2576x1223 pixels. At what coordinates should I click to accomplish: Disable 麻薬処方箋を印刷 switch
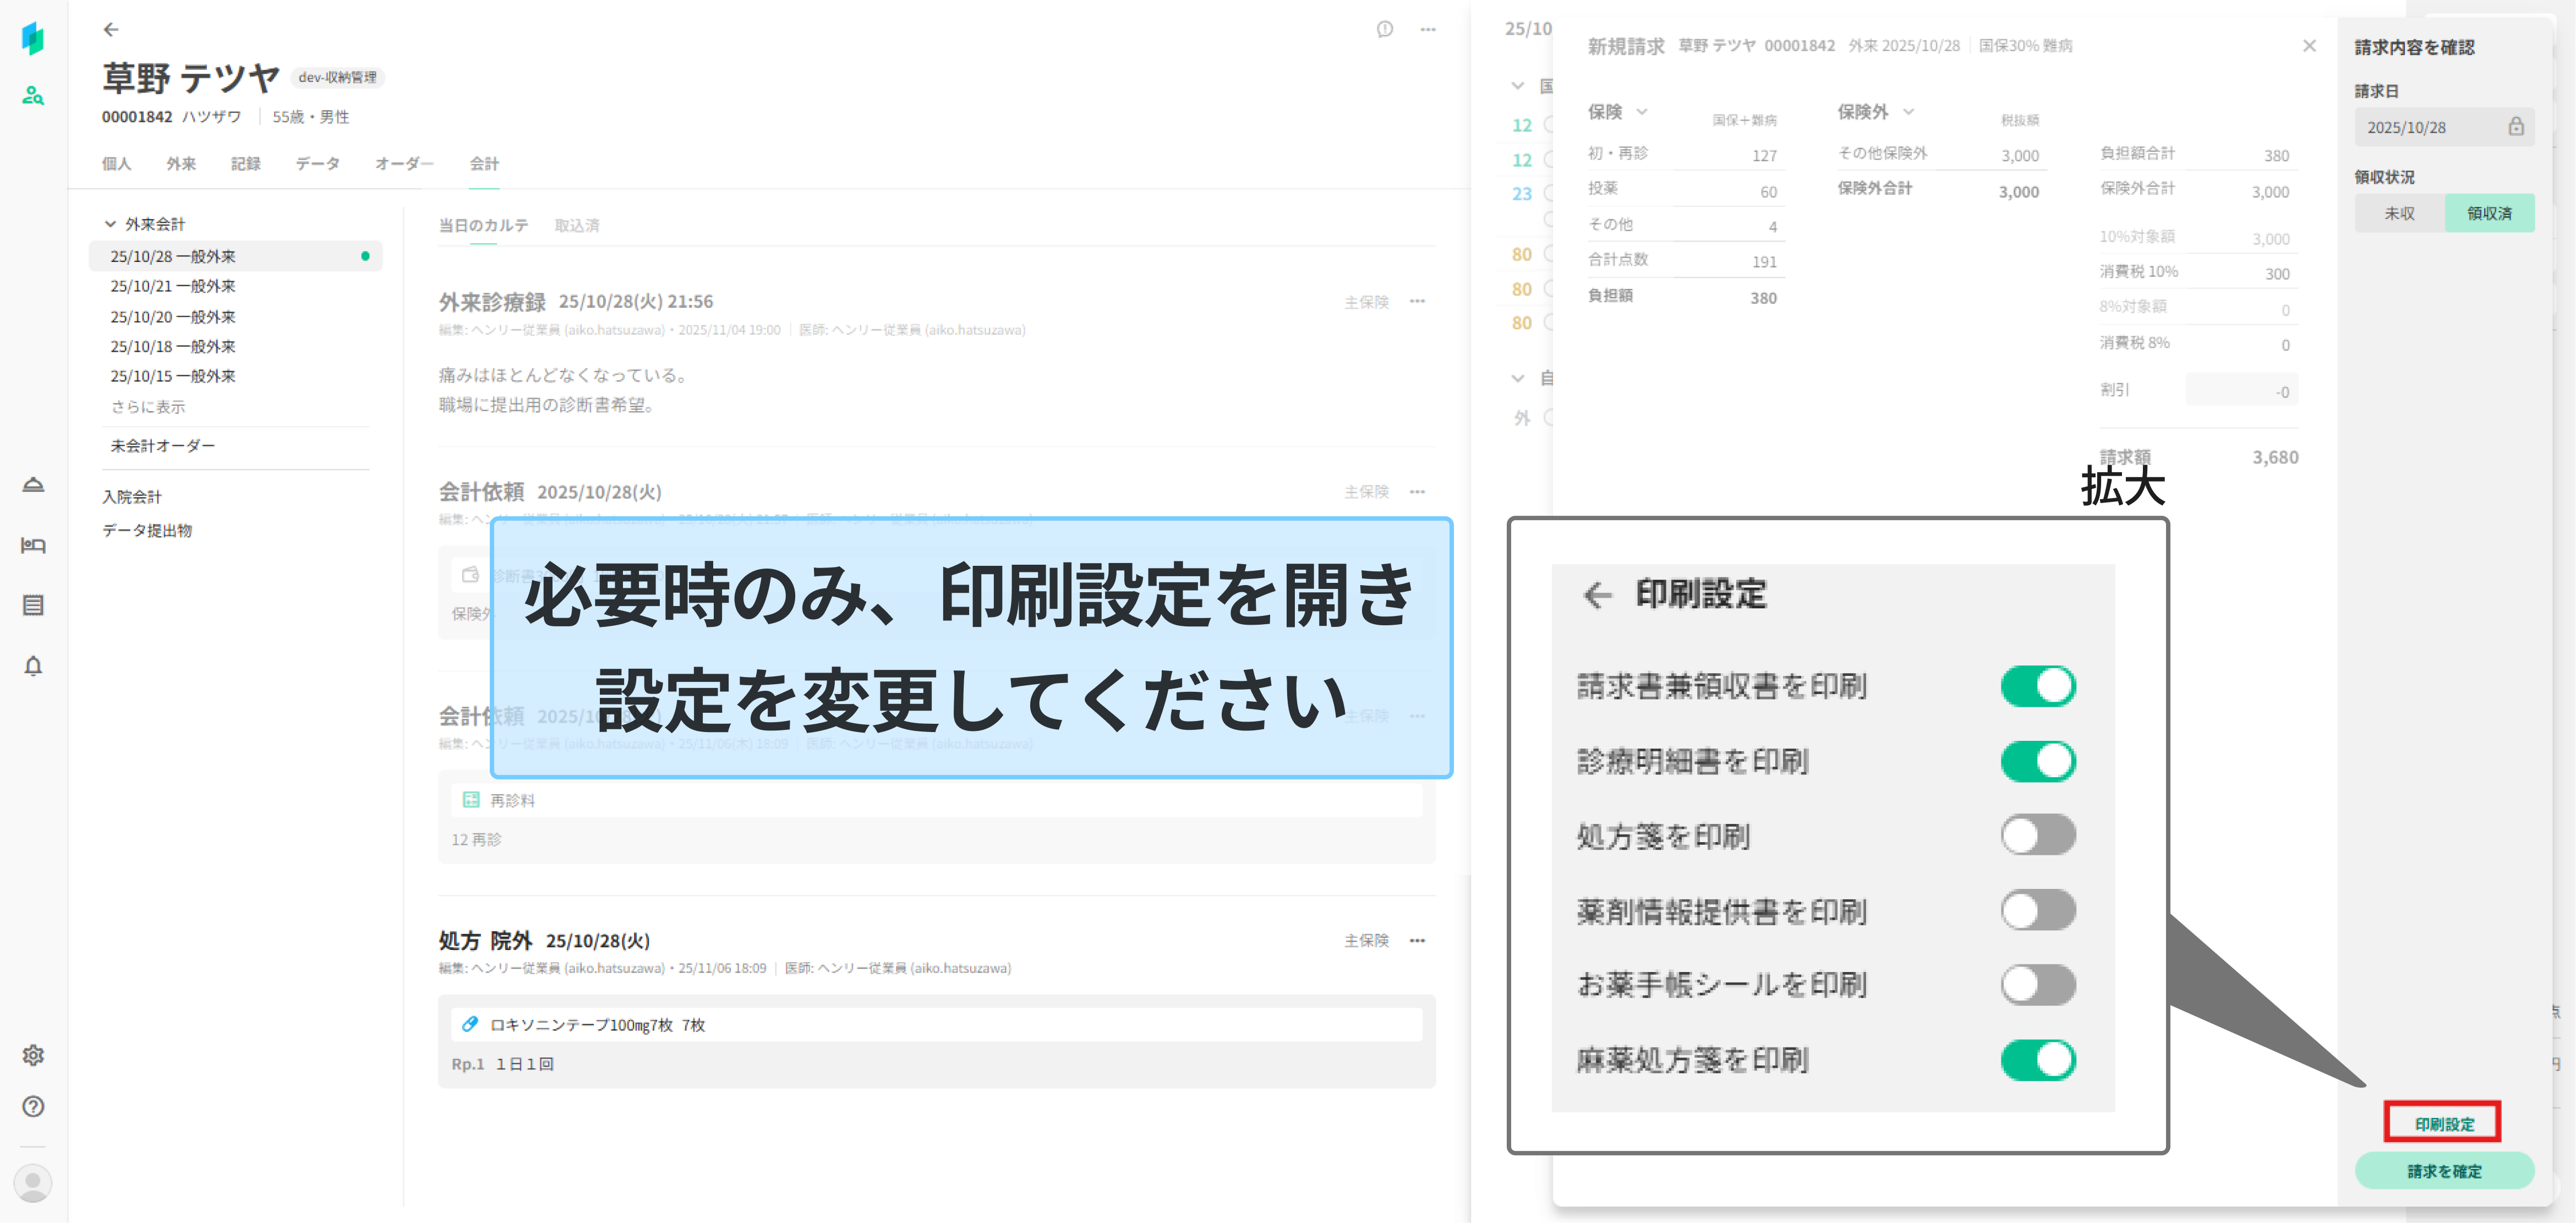2037,1059
